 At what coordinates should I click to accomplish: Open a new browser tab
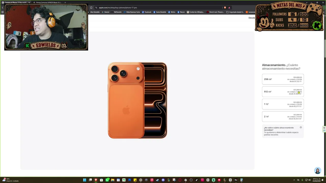(x=65, y=3)
